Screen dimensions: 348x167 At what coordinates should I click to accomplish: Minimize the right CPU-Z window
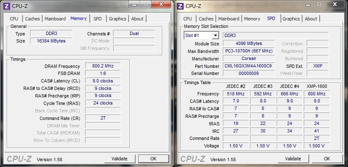click(x=308, y=4)
